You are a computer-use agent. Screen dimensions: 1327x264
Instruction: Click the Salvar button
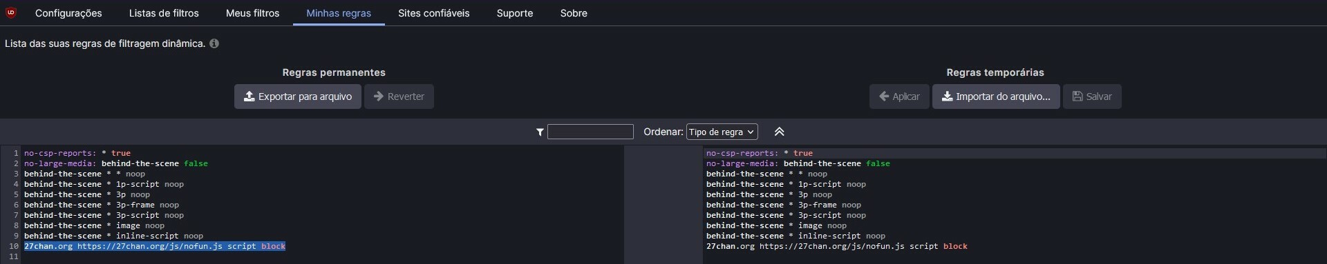pos(1092,97)
